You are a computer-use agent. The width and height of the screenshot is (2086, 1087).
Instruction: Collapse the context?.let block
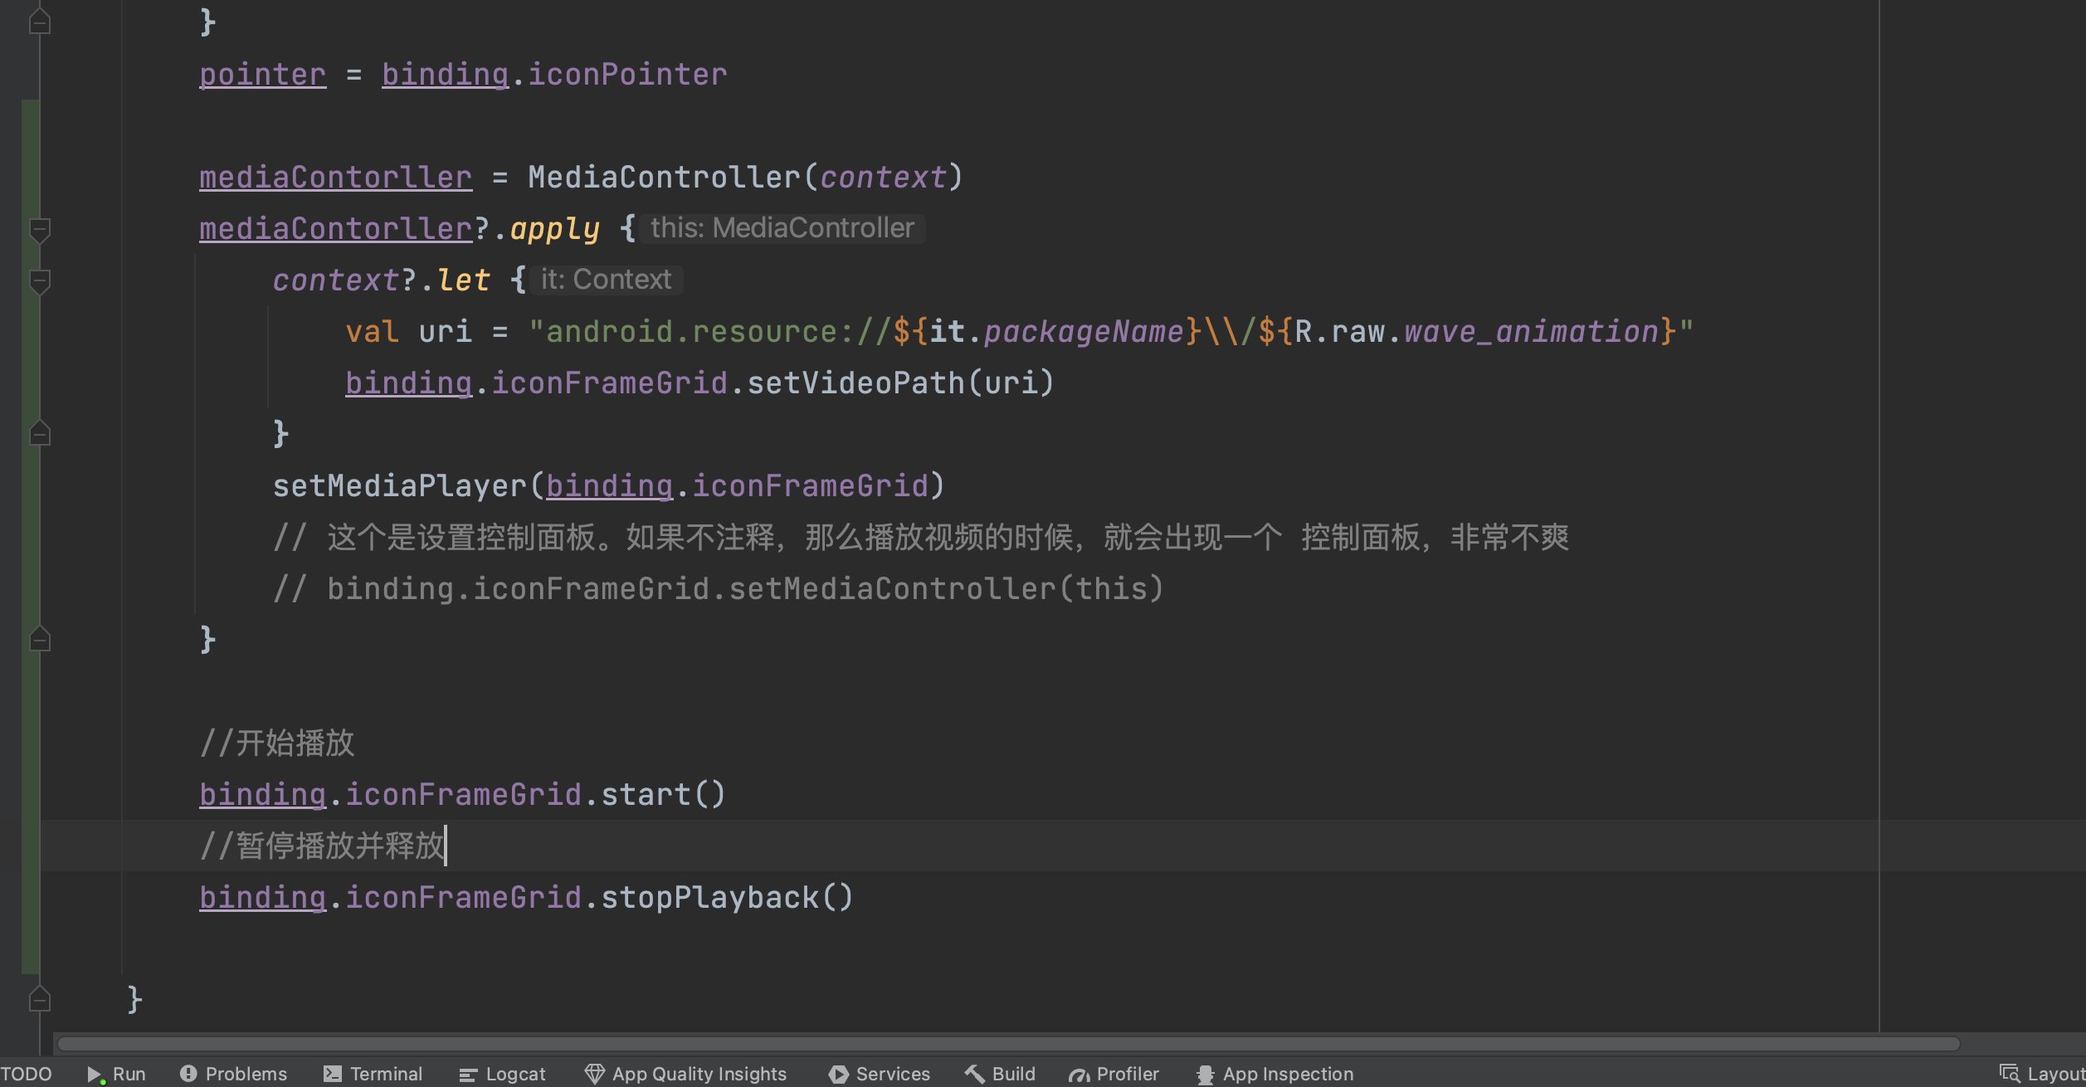point(39,281)
